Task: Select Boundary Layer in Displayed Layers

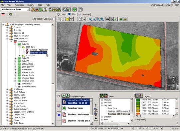Action: click(x=76, y=108)
